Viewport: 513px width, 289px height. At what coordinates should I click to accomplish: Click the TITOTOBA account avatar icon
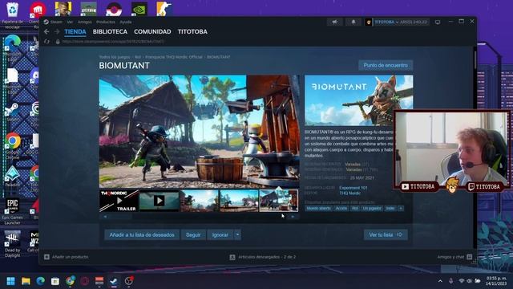pos(369,22)
